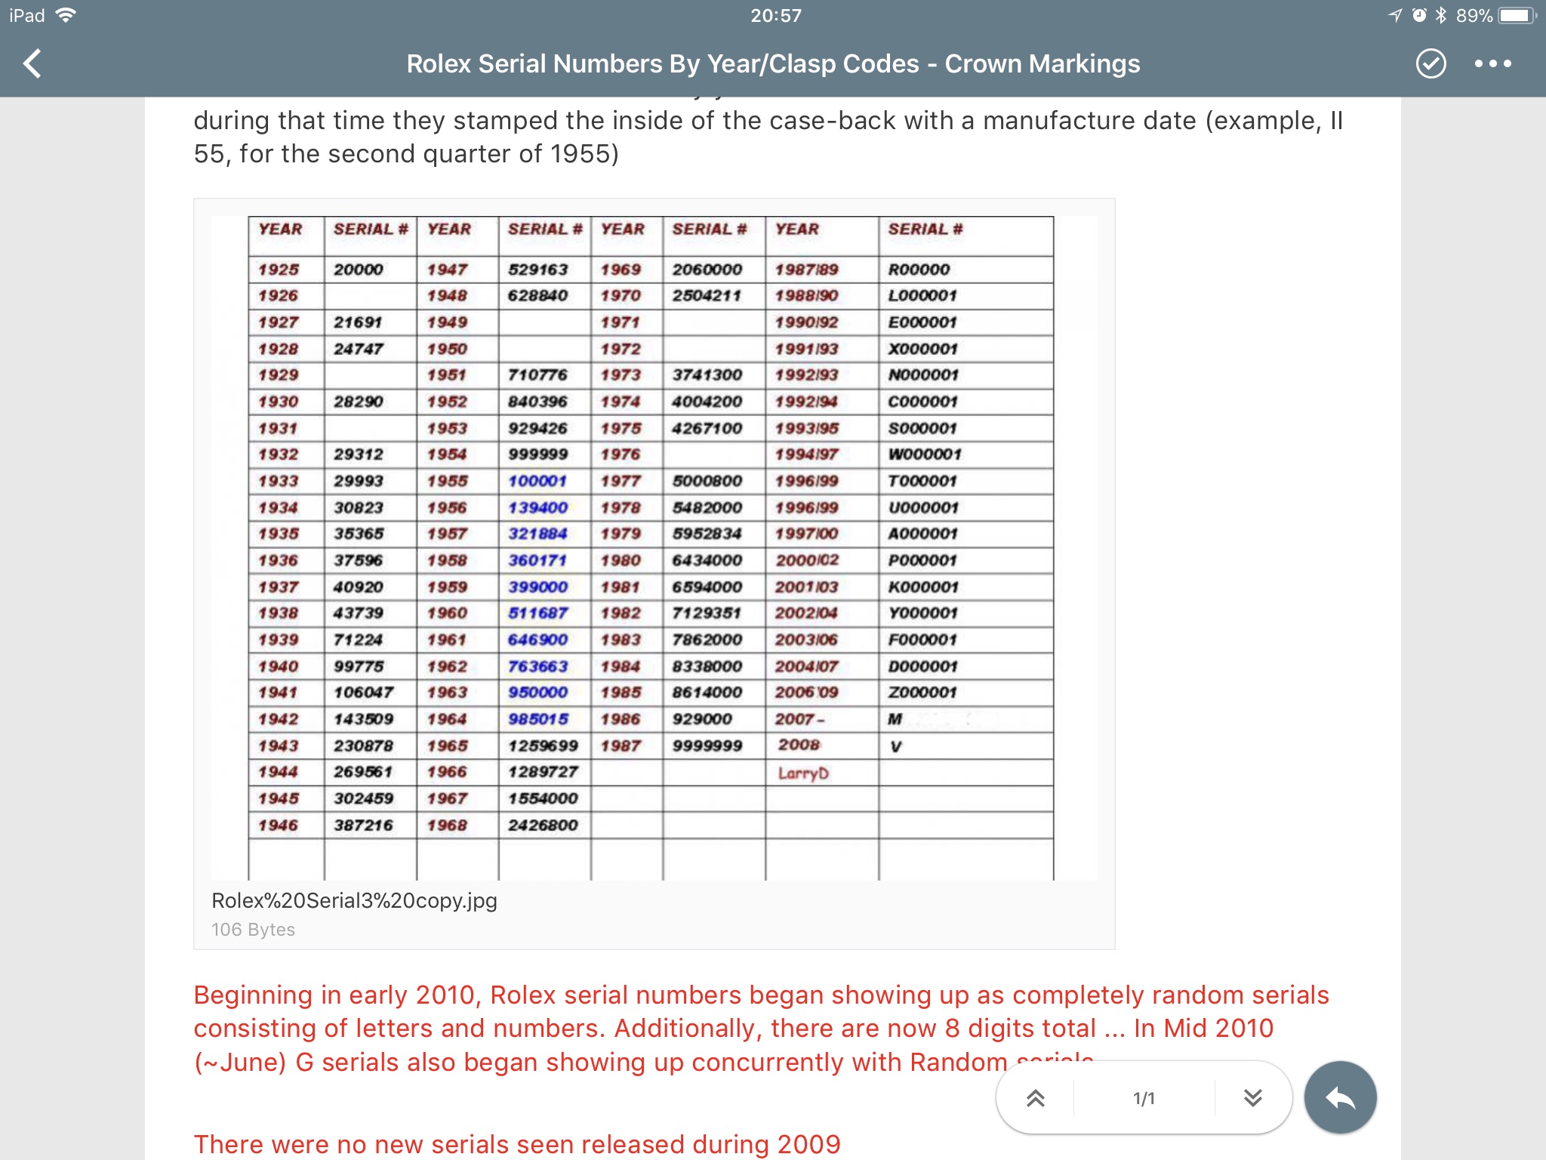Go back with the back arrow
1546x1160 pixels.
coord(32,63)
